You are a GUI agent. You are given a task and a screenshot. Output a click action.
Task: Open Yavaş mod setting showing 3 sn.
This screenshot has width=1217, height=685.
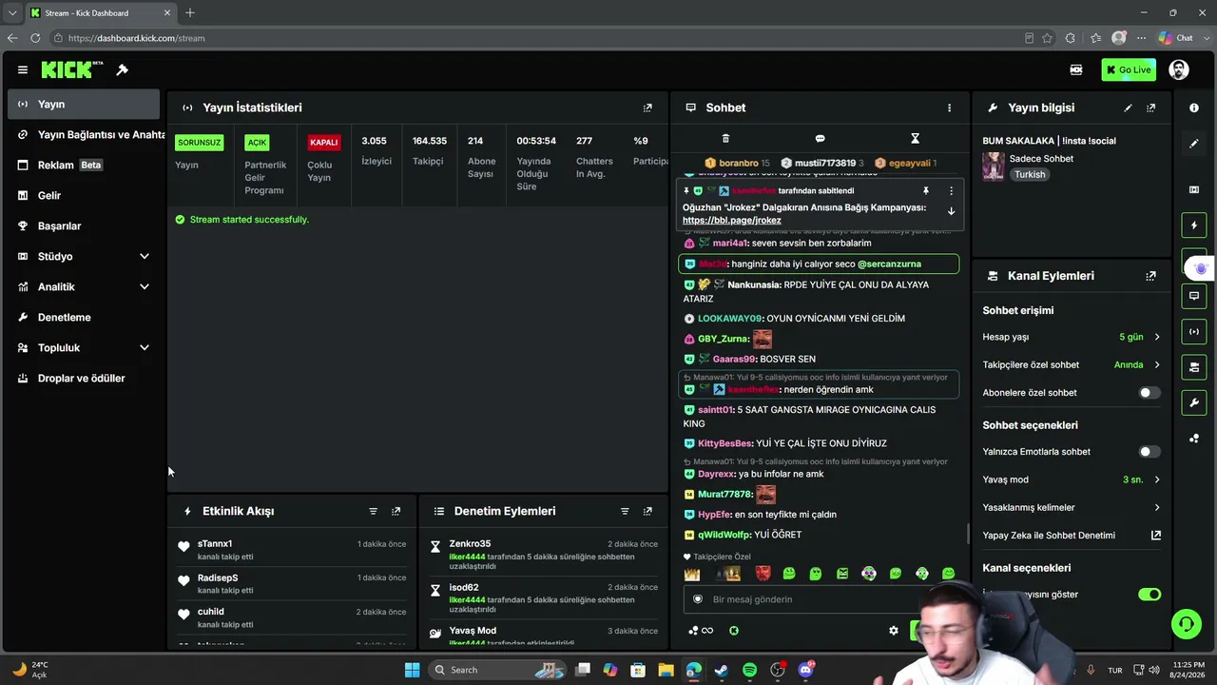click(1072, 479)
